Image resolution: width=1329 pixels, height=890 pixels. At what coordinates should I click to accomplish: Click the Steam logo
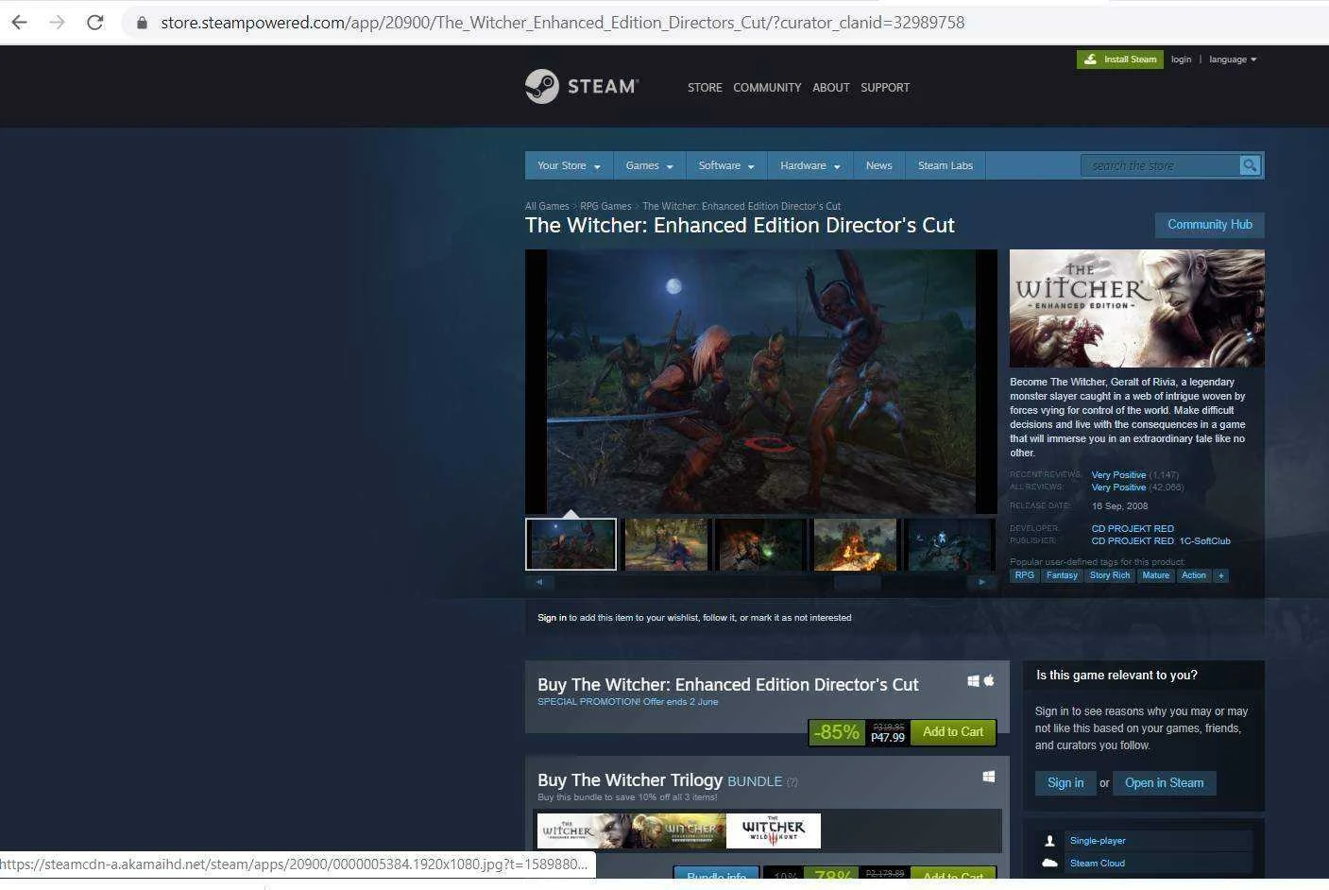[x=582, y=87]
